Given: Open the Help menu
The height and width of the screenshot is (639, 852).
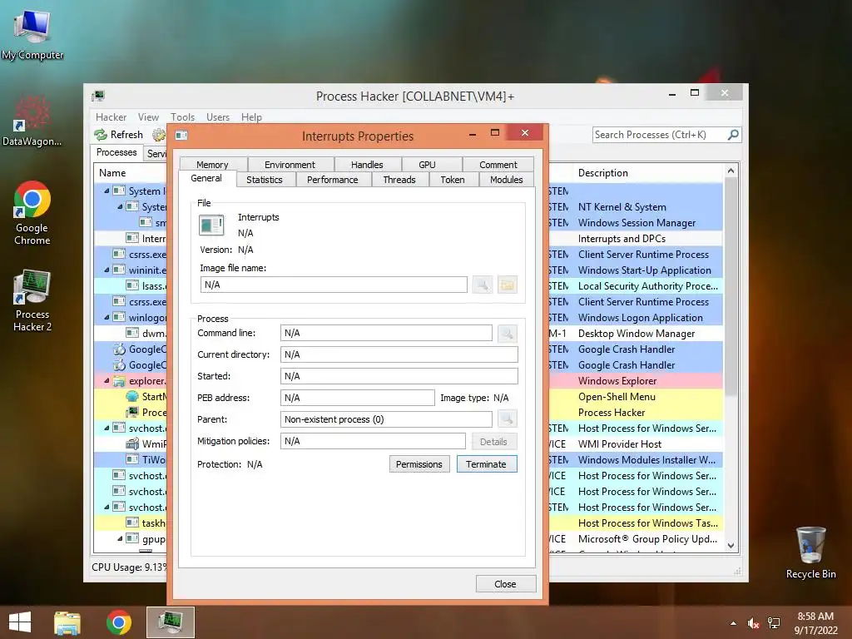Looking at the screenshot, I should (x=251, y=116).
